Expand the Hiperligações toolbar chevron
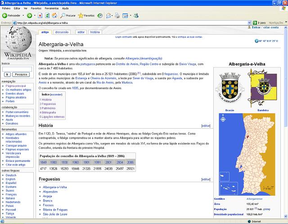Viewport: 288px width, 224px height. click(286, 22)
